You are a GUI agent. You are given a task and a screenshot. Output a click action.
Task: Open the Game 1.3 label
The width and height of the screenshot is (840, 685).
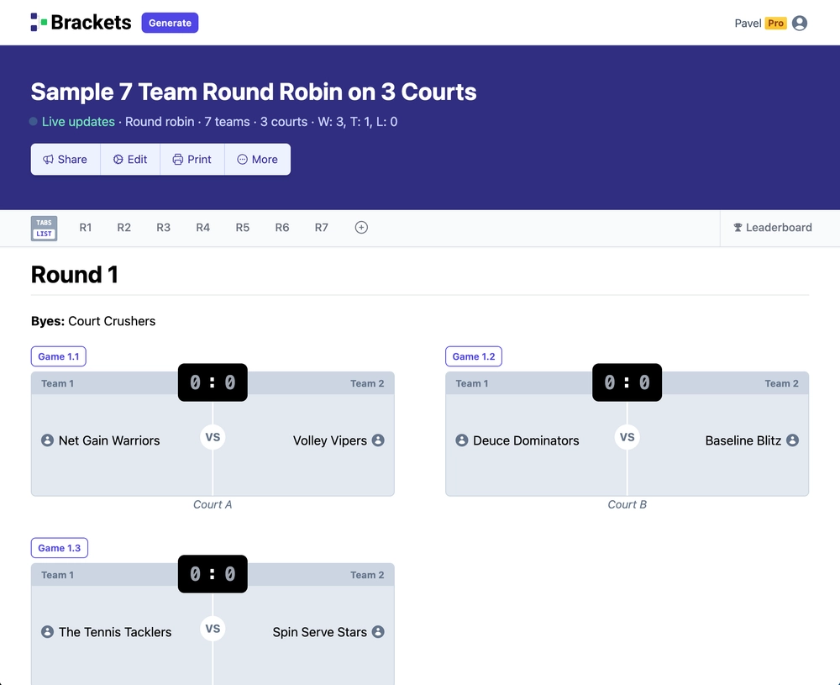coord(60,548)
